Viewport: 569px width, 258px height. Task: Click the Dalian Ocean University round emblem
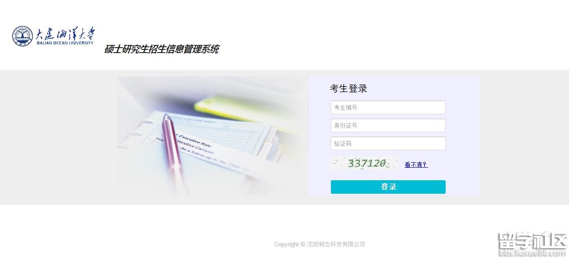[23, 36]
